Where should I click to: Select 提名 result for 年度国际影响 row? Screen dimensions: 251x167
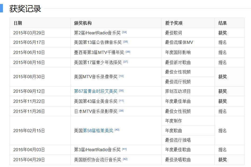222,52
